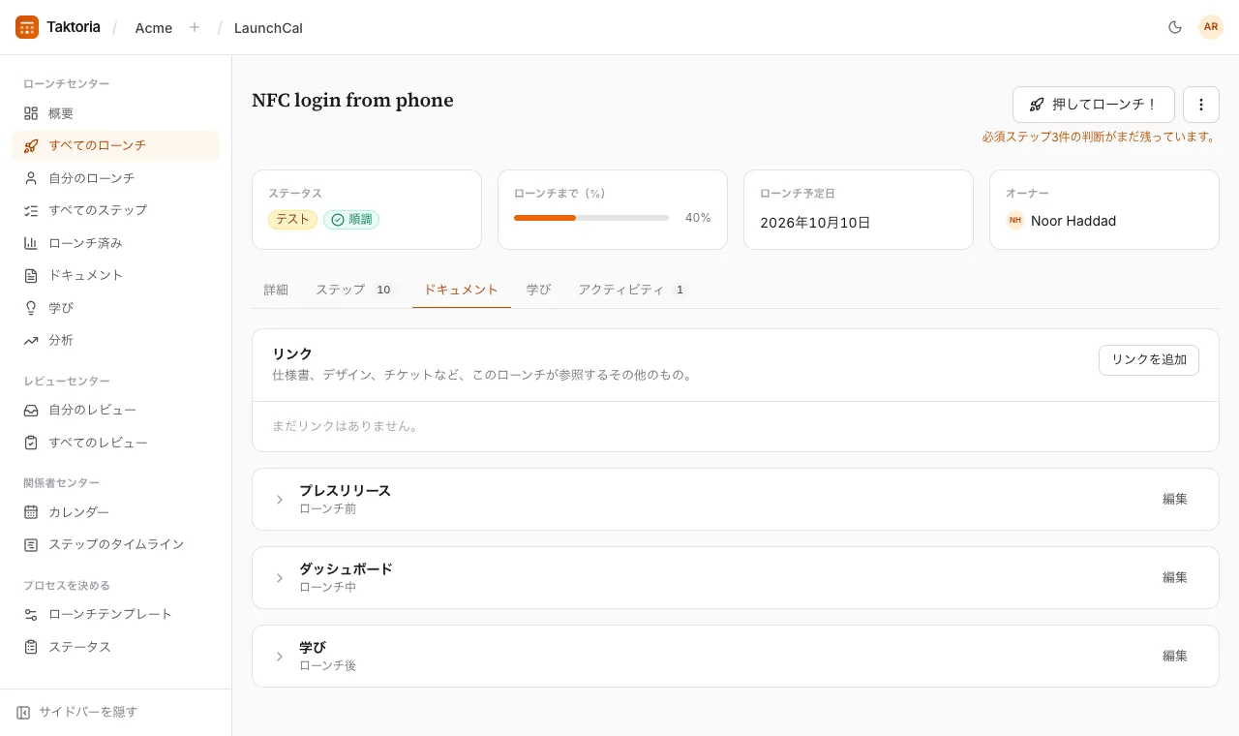The height and width of the screenshot is (736, 1239).
Task: Click the calendar icon for カレンダー
Action: click(31, 512)
